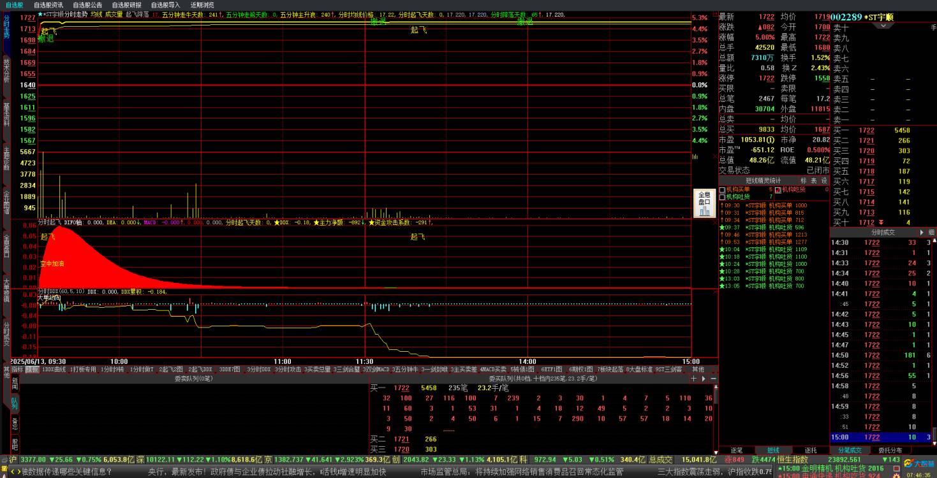Image resolution: width=937 pixels, height=478 pixels.
Task: Open the 全息盘口 holographic order book button
Action: 704,203
